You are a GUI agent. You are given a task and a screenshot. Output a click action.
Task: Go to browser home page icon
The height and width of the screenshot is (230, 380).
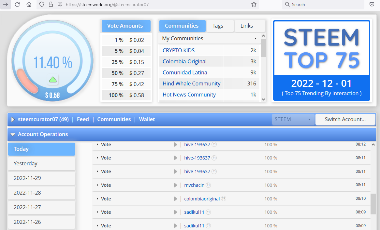click(29, 4)
